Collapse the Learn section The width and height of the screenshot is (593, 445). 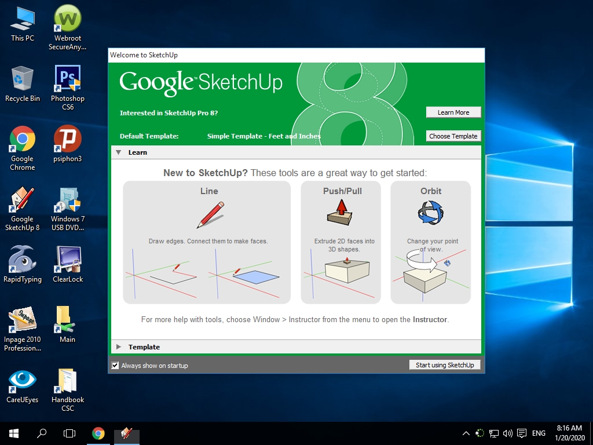[118, 152]
